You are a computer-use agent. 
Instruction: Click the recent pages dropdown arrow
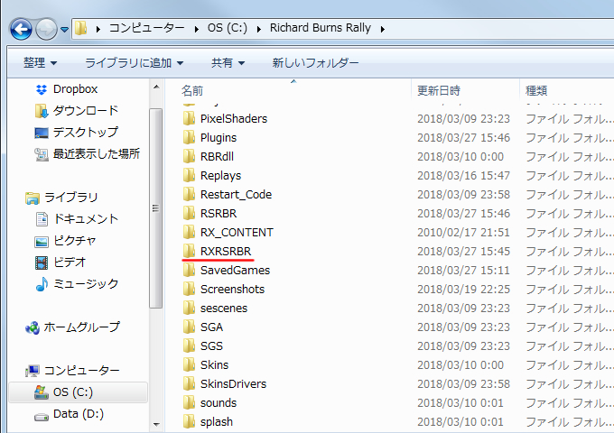click(65, 29)
